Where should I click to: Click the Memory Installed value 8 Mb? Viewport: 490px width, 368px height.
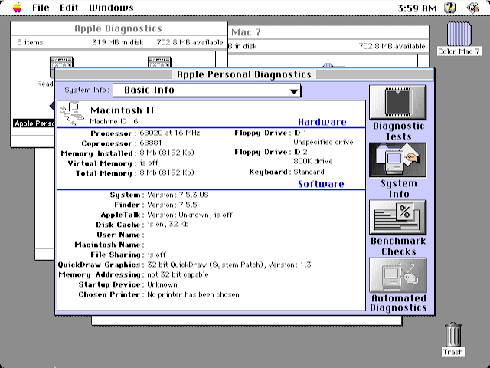pyautogui.click(x=167, y=153)
